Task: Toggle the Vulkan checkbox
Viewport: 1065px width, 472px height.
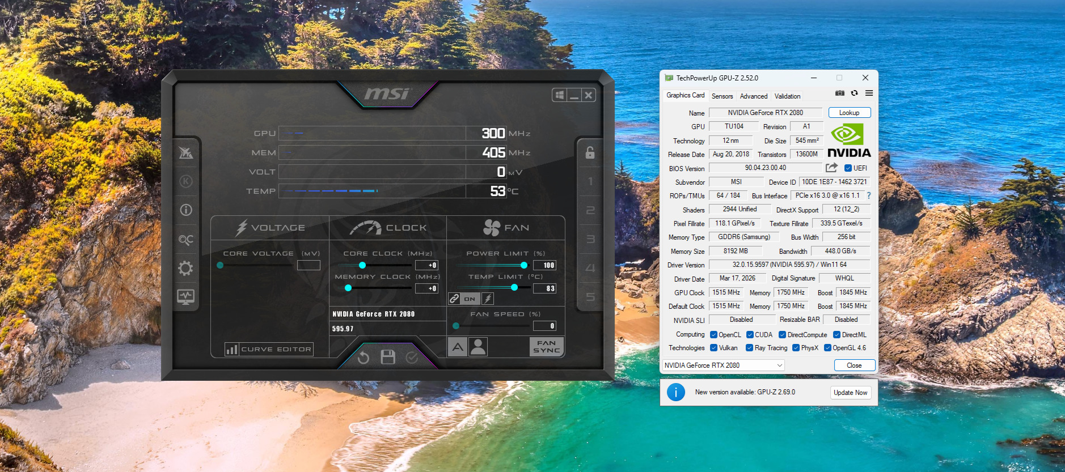Action: tap(713, 348)
